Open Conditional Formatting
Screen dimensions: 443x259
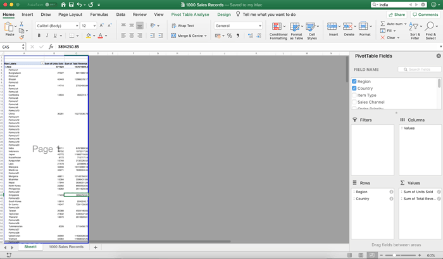(278, 31)
